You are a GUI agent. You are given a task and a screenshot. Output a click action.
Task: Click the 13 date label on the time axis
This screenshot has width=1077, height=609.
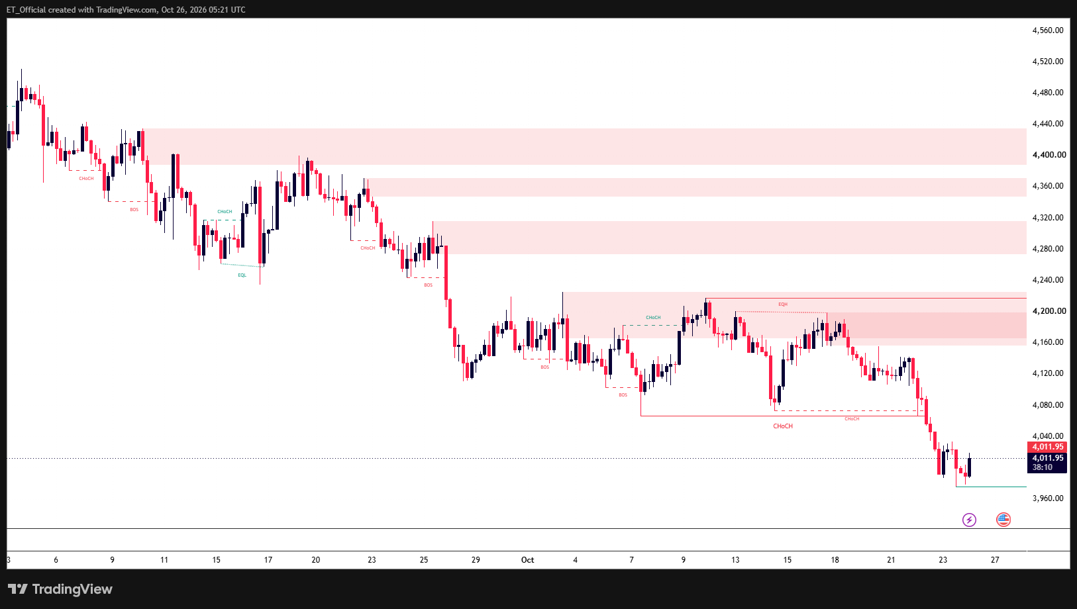(x=735, y=560)
